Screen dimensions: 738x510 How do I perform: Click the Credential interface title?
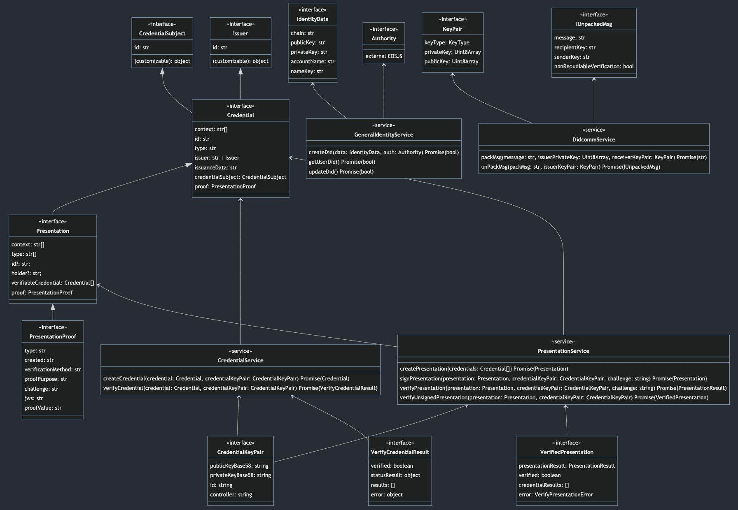tap(241, 116)
